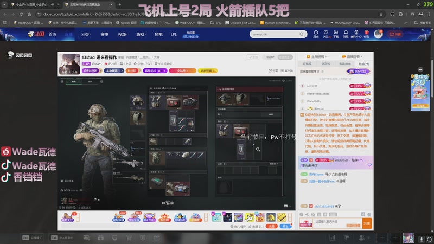This screenshot has width=434, height=244.
Task: Open the notifications bell icon
Action: [x=346, y=34]
